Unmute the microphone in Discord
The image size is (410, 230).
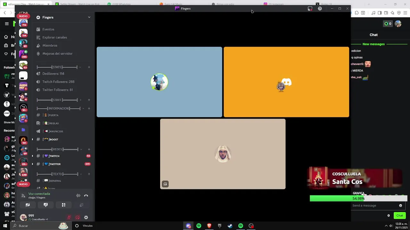69,218
